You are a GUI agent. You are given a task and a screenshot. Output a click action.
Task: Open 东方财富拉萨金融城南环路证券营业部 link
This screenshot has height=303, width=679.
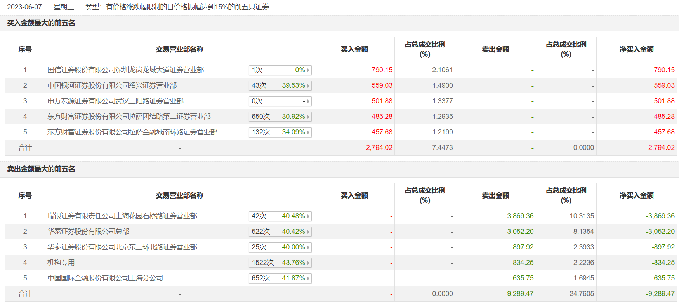(x=132, y=132)
